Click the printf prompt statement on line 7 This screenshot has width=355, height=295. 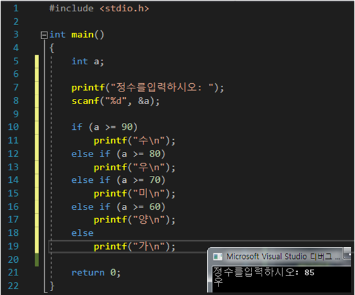[148, 88]
